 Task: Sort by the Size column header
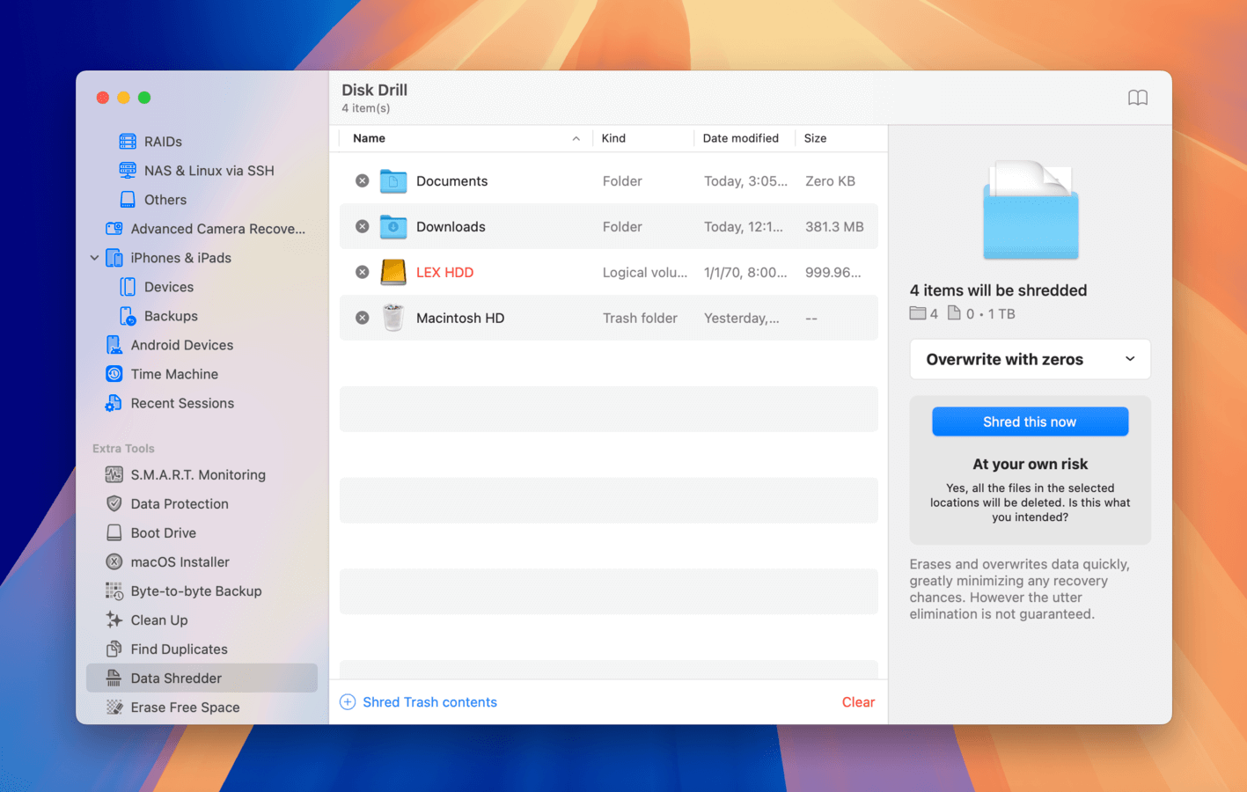[x=840, y=138]
